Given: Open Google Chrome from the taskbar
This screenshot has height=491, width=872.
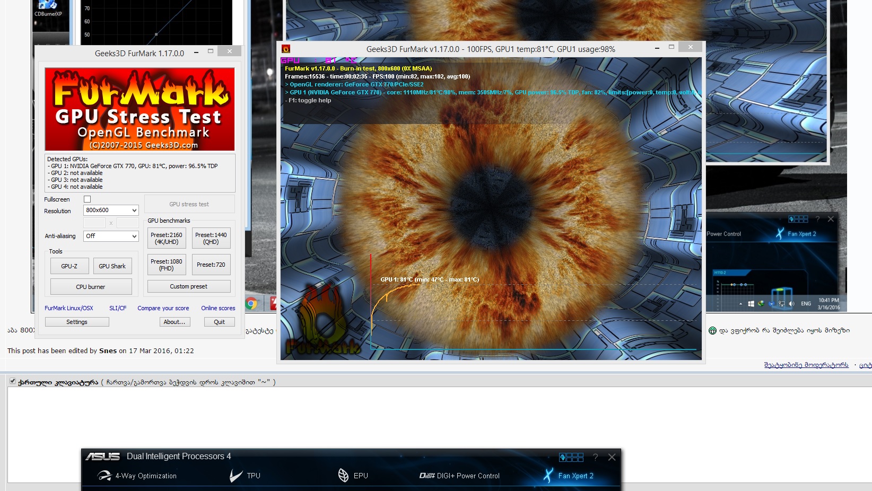Looking at the screenshot, I should pyautogui.click(x=251, y=303).
